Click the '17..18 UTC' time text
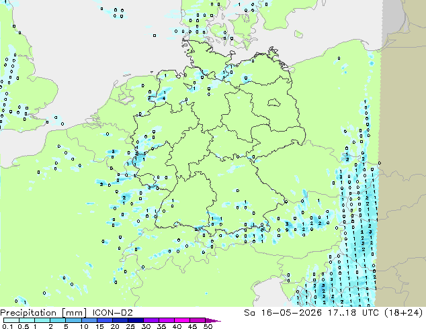This screenshot has width=426, height=329. click(x=354, y=313)
